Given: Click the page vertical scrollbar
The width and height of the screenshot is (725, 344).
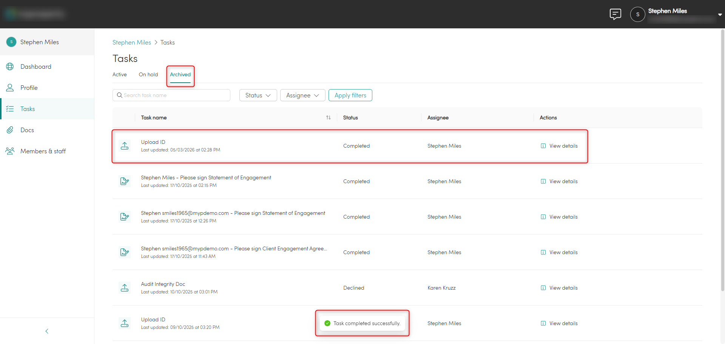Looking at the screenshot, I should (723, 160).
